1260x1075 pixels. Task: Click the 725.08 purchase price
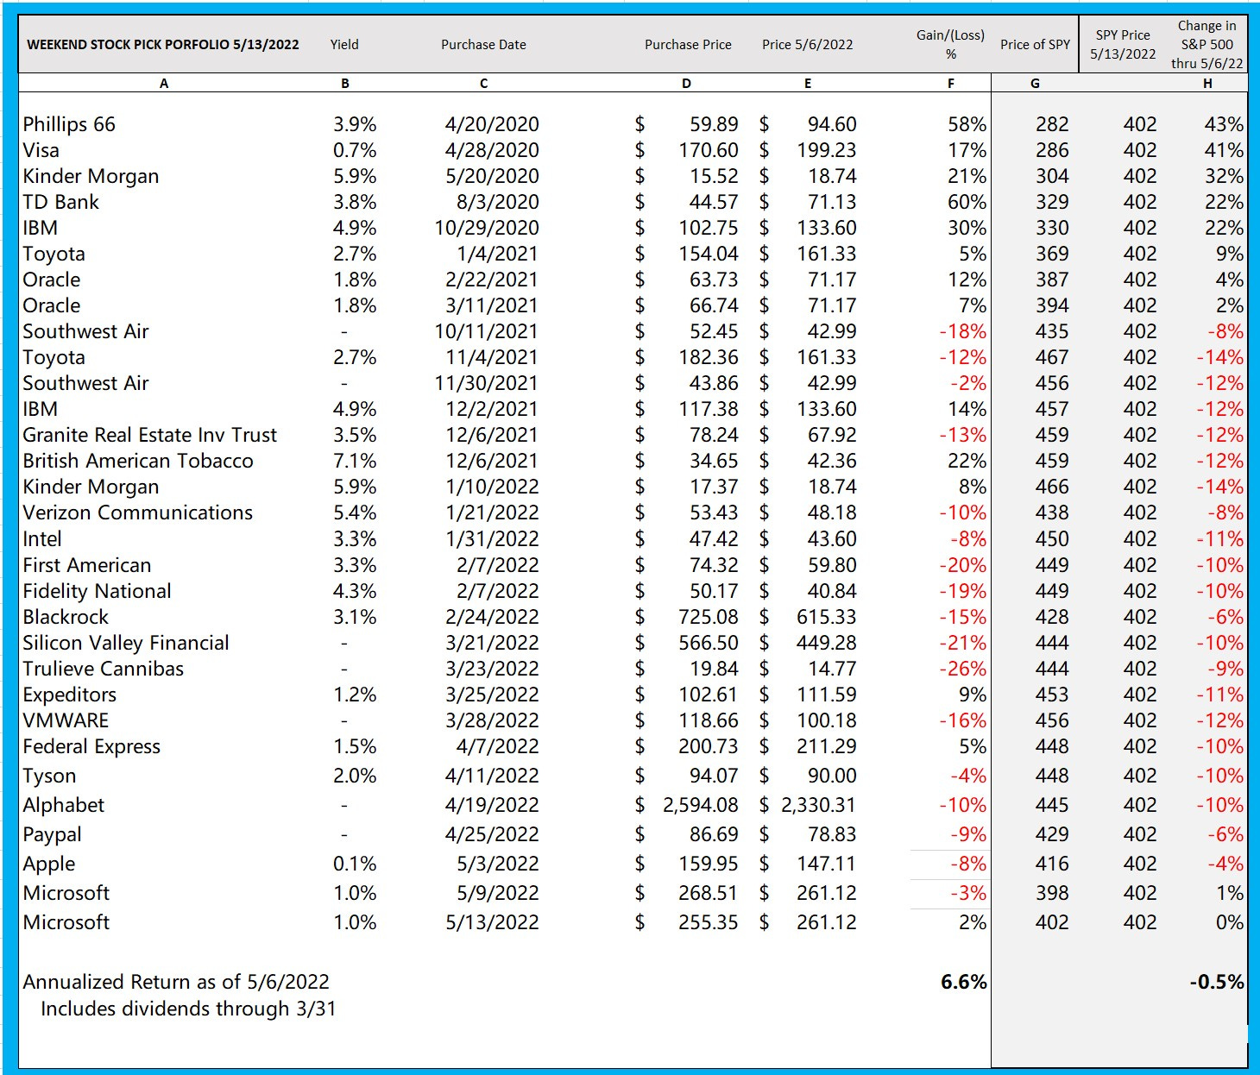[x=709, y=617]
